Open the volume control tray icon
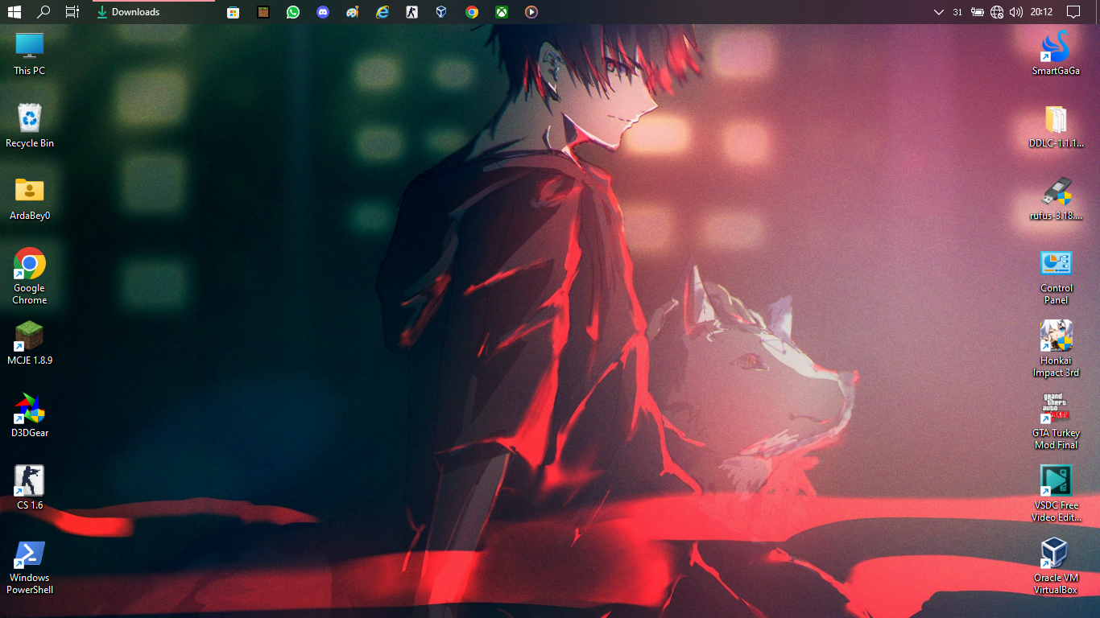Viewport: 1100px width, 618px height. (1016, 12)
